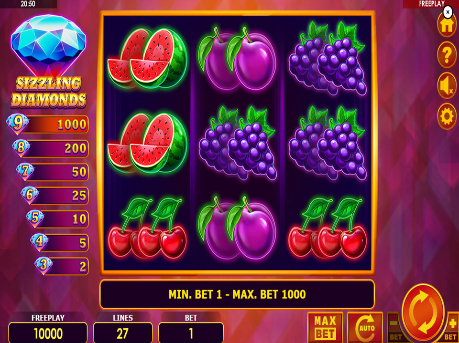Close the game with the X button
The width and height of the screenshot is (459, 343).
point(448,12)
